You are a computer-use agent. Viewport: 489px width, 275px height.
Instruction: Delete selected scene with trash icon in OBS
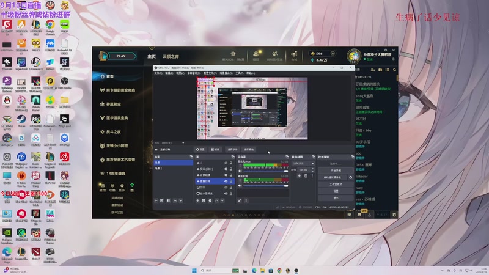point(162,200)
